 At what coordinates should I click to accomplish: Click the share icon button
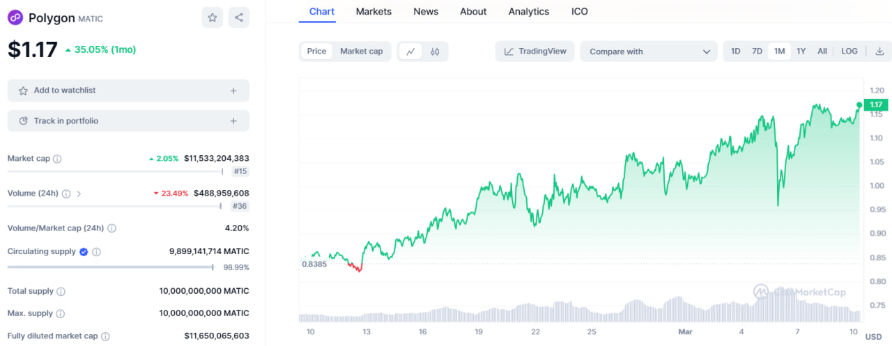click(x=239, y=17)
